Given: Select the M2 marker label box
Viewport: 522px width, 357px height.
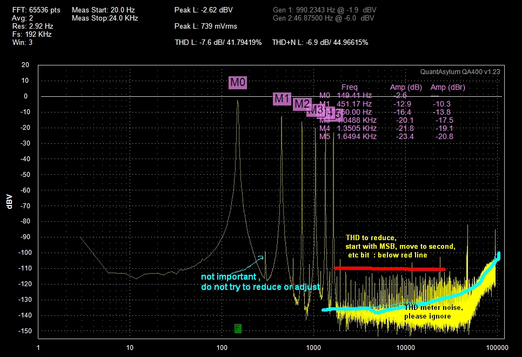Looking at the screenshot, I should 302,104.
